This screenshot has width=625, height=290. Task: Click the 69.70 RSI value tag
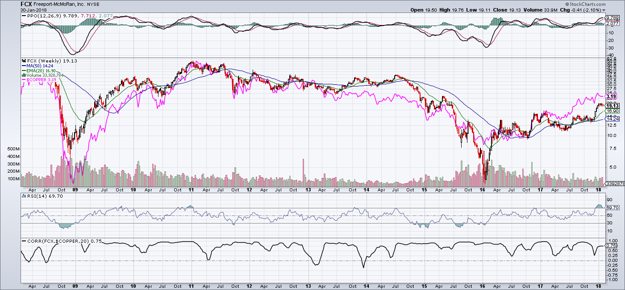(x=611, y=208)
